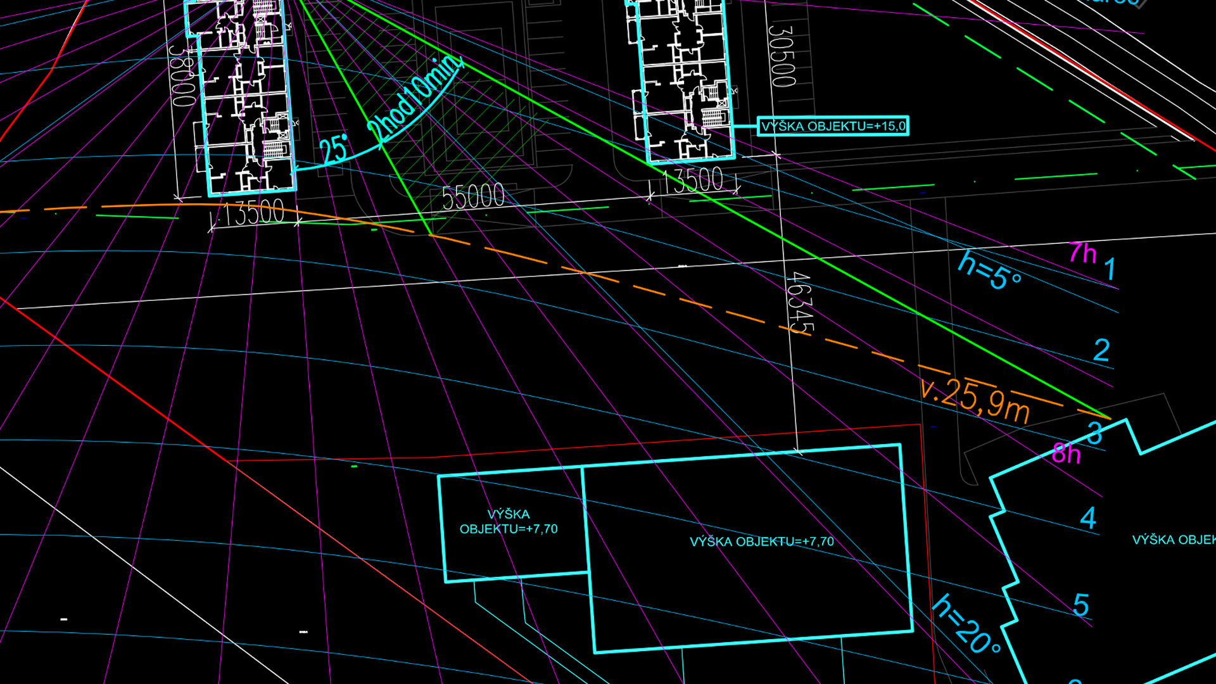
Task: Click the magenta '8h' hour label
Action: tap(1066, 453)
